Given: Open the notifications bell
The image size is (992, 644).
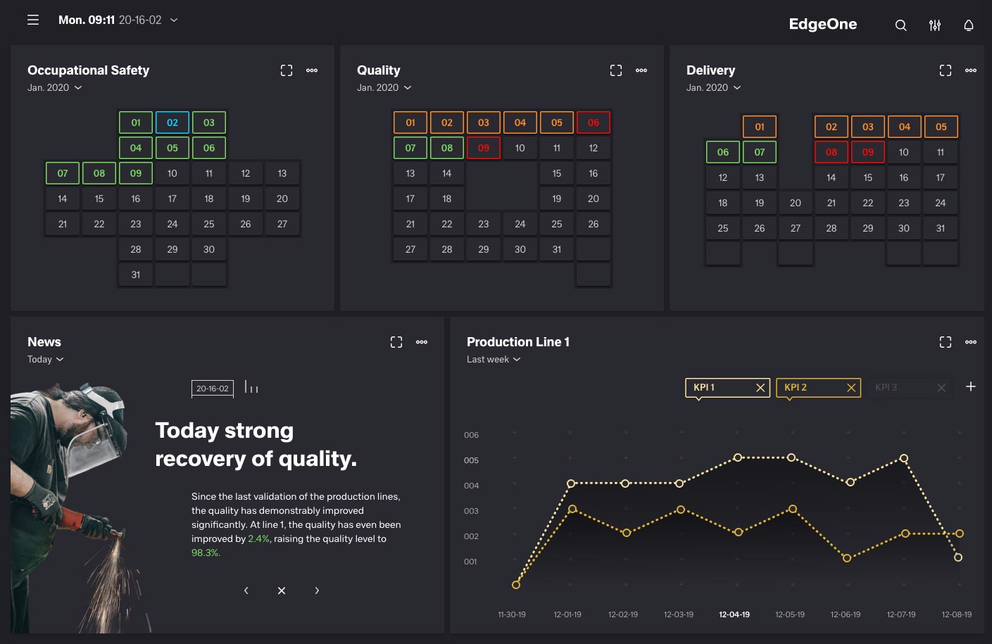Looking at the screenshot, I should 968,25.
